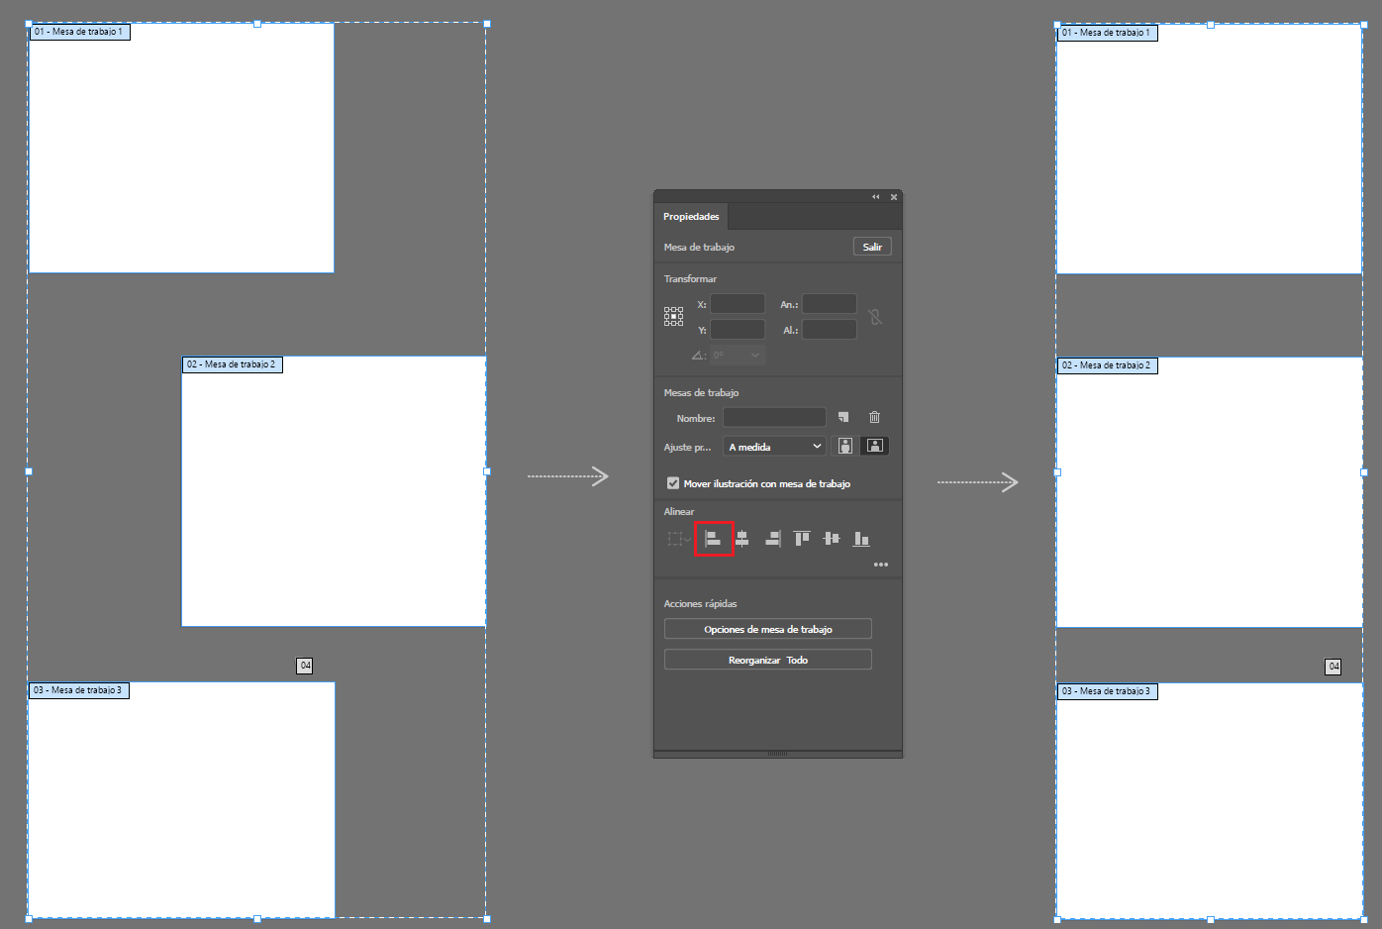The height and width of the screenshot is (929, 1382).
Task: Select the vertical center align icon
Action: pos(831,538)
